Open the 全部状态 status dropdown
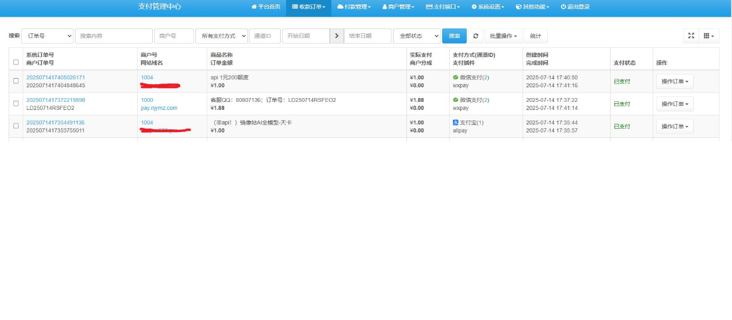The width and height of the screenshot is (732, 320). click(x=417, y=36)
